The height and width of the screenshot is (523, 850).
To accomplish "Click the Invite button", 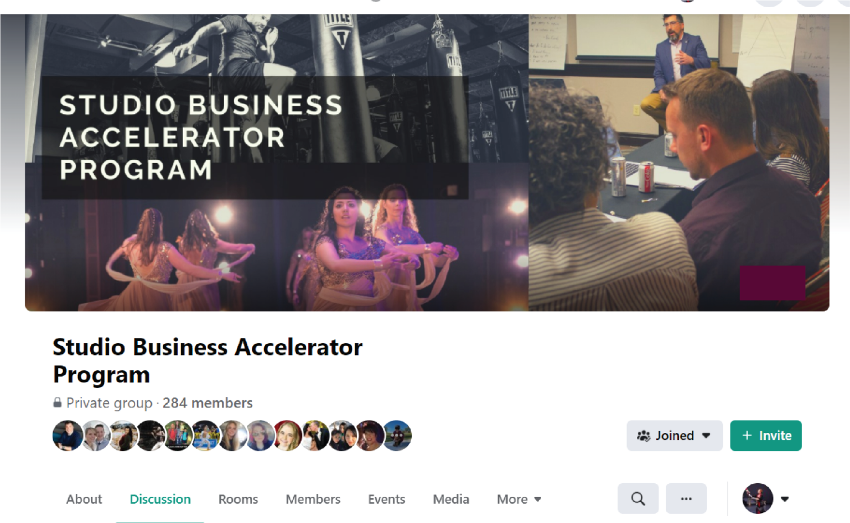I will [766, 436].
